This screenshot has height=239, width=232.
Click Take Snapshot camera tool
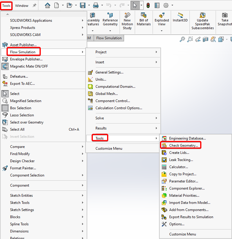coord(225,19)
